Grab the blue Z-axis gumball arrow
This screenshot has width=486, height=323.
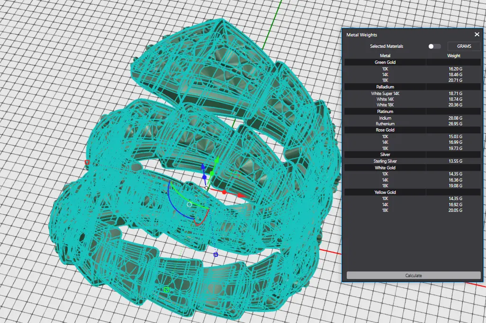(203, 167)
